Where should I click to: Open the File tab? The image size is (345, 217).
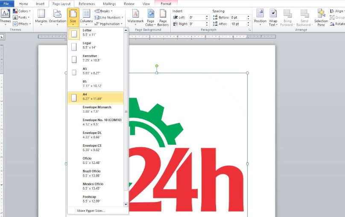pos(6,4)
